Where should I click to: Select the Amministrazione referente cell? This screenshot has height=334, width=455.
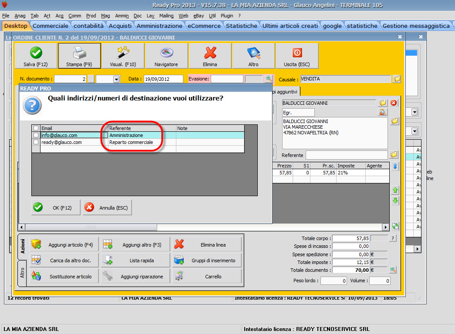pos(142,135)
